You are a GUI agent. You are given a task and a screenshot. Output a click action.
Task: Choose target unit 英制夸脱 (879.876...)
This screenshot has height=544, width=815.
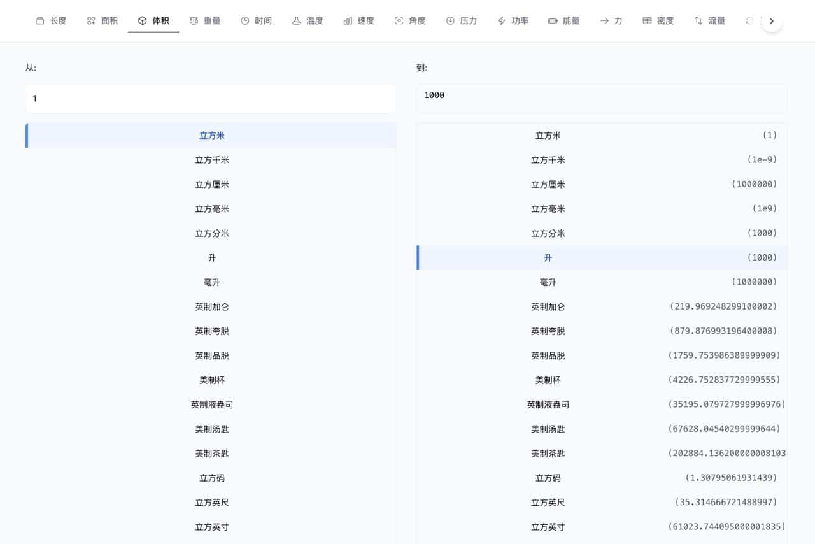coord(602,331)
